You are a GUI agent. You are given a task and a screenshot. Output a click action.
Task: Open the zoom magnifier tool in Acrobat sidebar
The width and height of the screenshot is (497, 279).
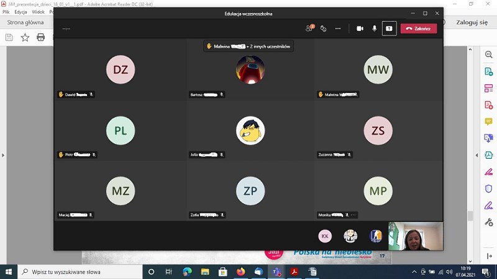(488, 55)
